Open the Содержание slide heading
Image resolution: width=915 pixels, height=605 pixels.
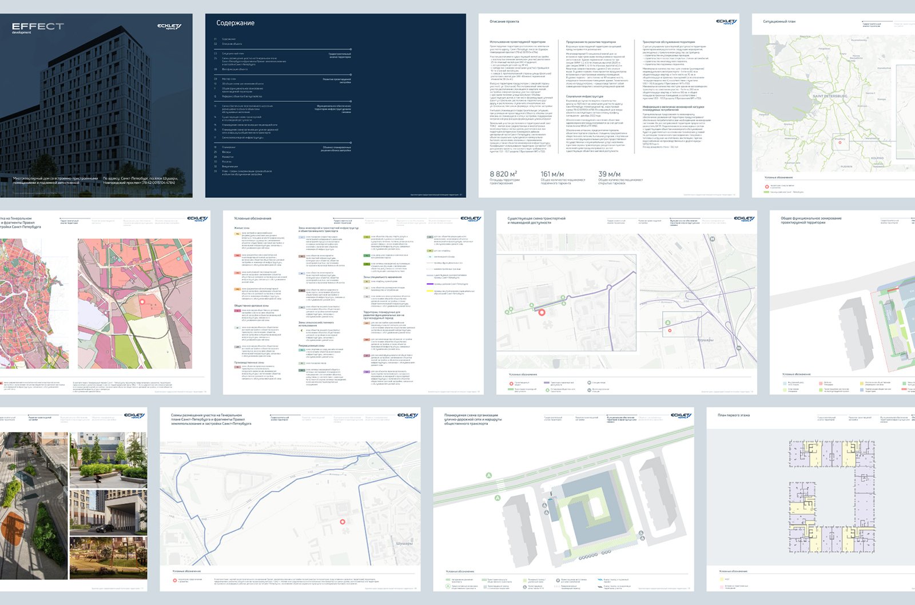coord(235,23)
